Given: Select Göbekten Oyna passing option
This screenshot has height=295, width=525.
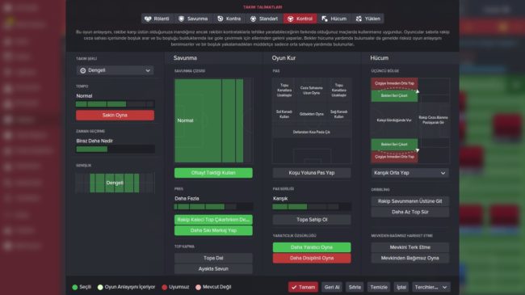Looking at the screenshot, I should (x=312, y=114).
